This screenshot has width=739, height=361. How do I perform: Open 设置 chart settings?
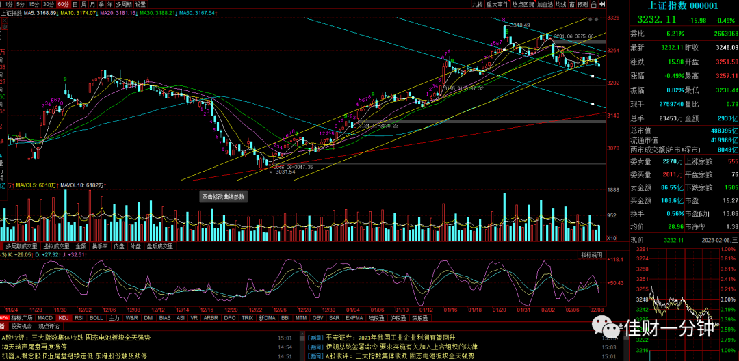tap(141, 4)
